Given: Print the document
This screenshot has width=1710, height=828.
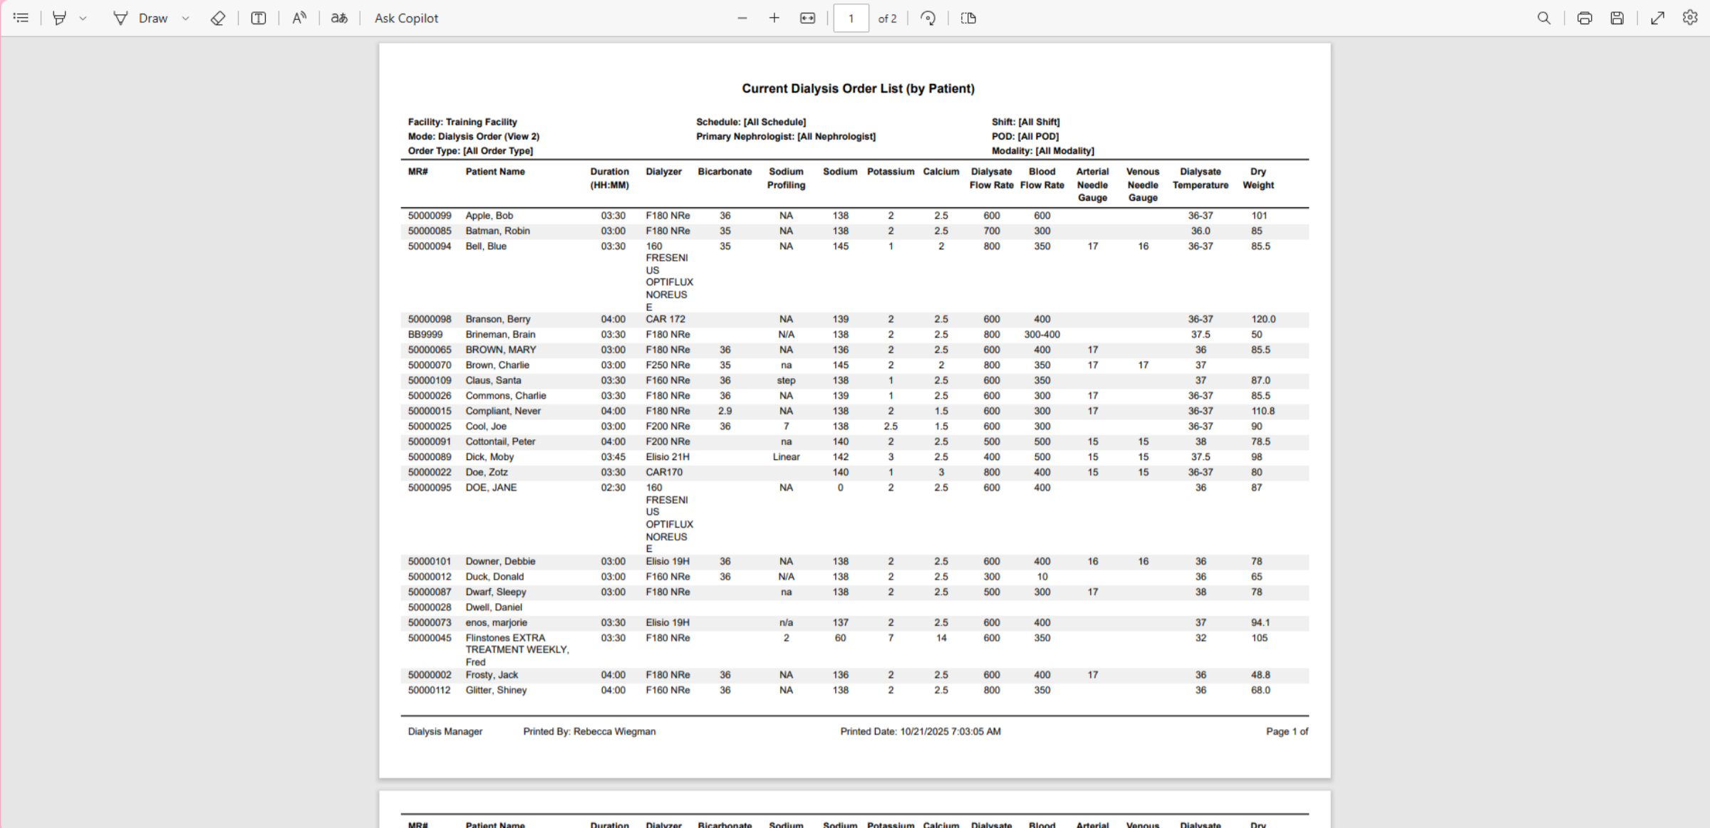Looking at the screenshot, I should click(1585, 18).
